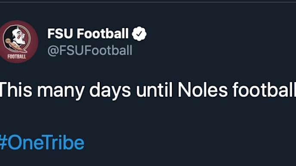This screenshot has width=296, height=166.
Task: Click the checkmark inside verified badge
Action: (x=139, y=34)
